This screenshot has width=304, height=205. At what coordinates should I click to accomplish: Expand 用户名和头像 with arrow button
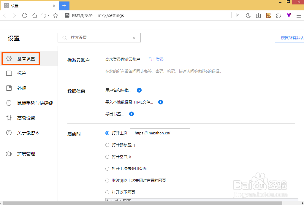click(139, 90)
